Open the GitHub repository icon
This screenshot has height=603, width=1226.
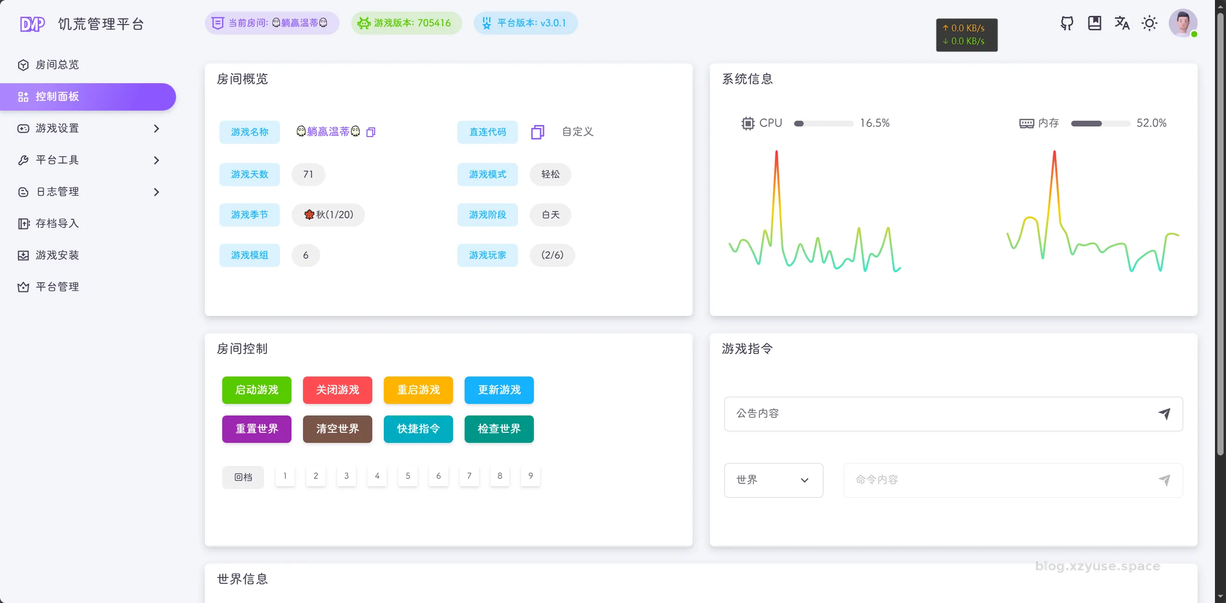pos(1067,23)
